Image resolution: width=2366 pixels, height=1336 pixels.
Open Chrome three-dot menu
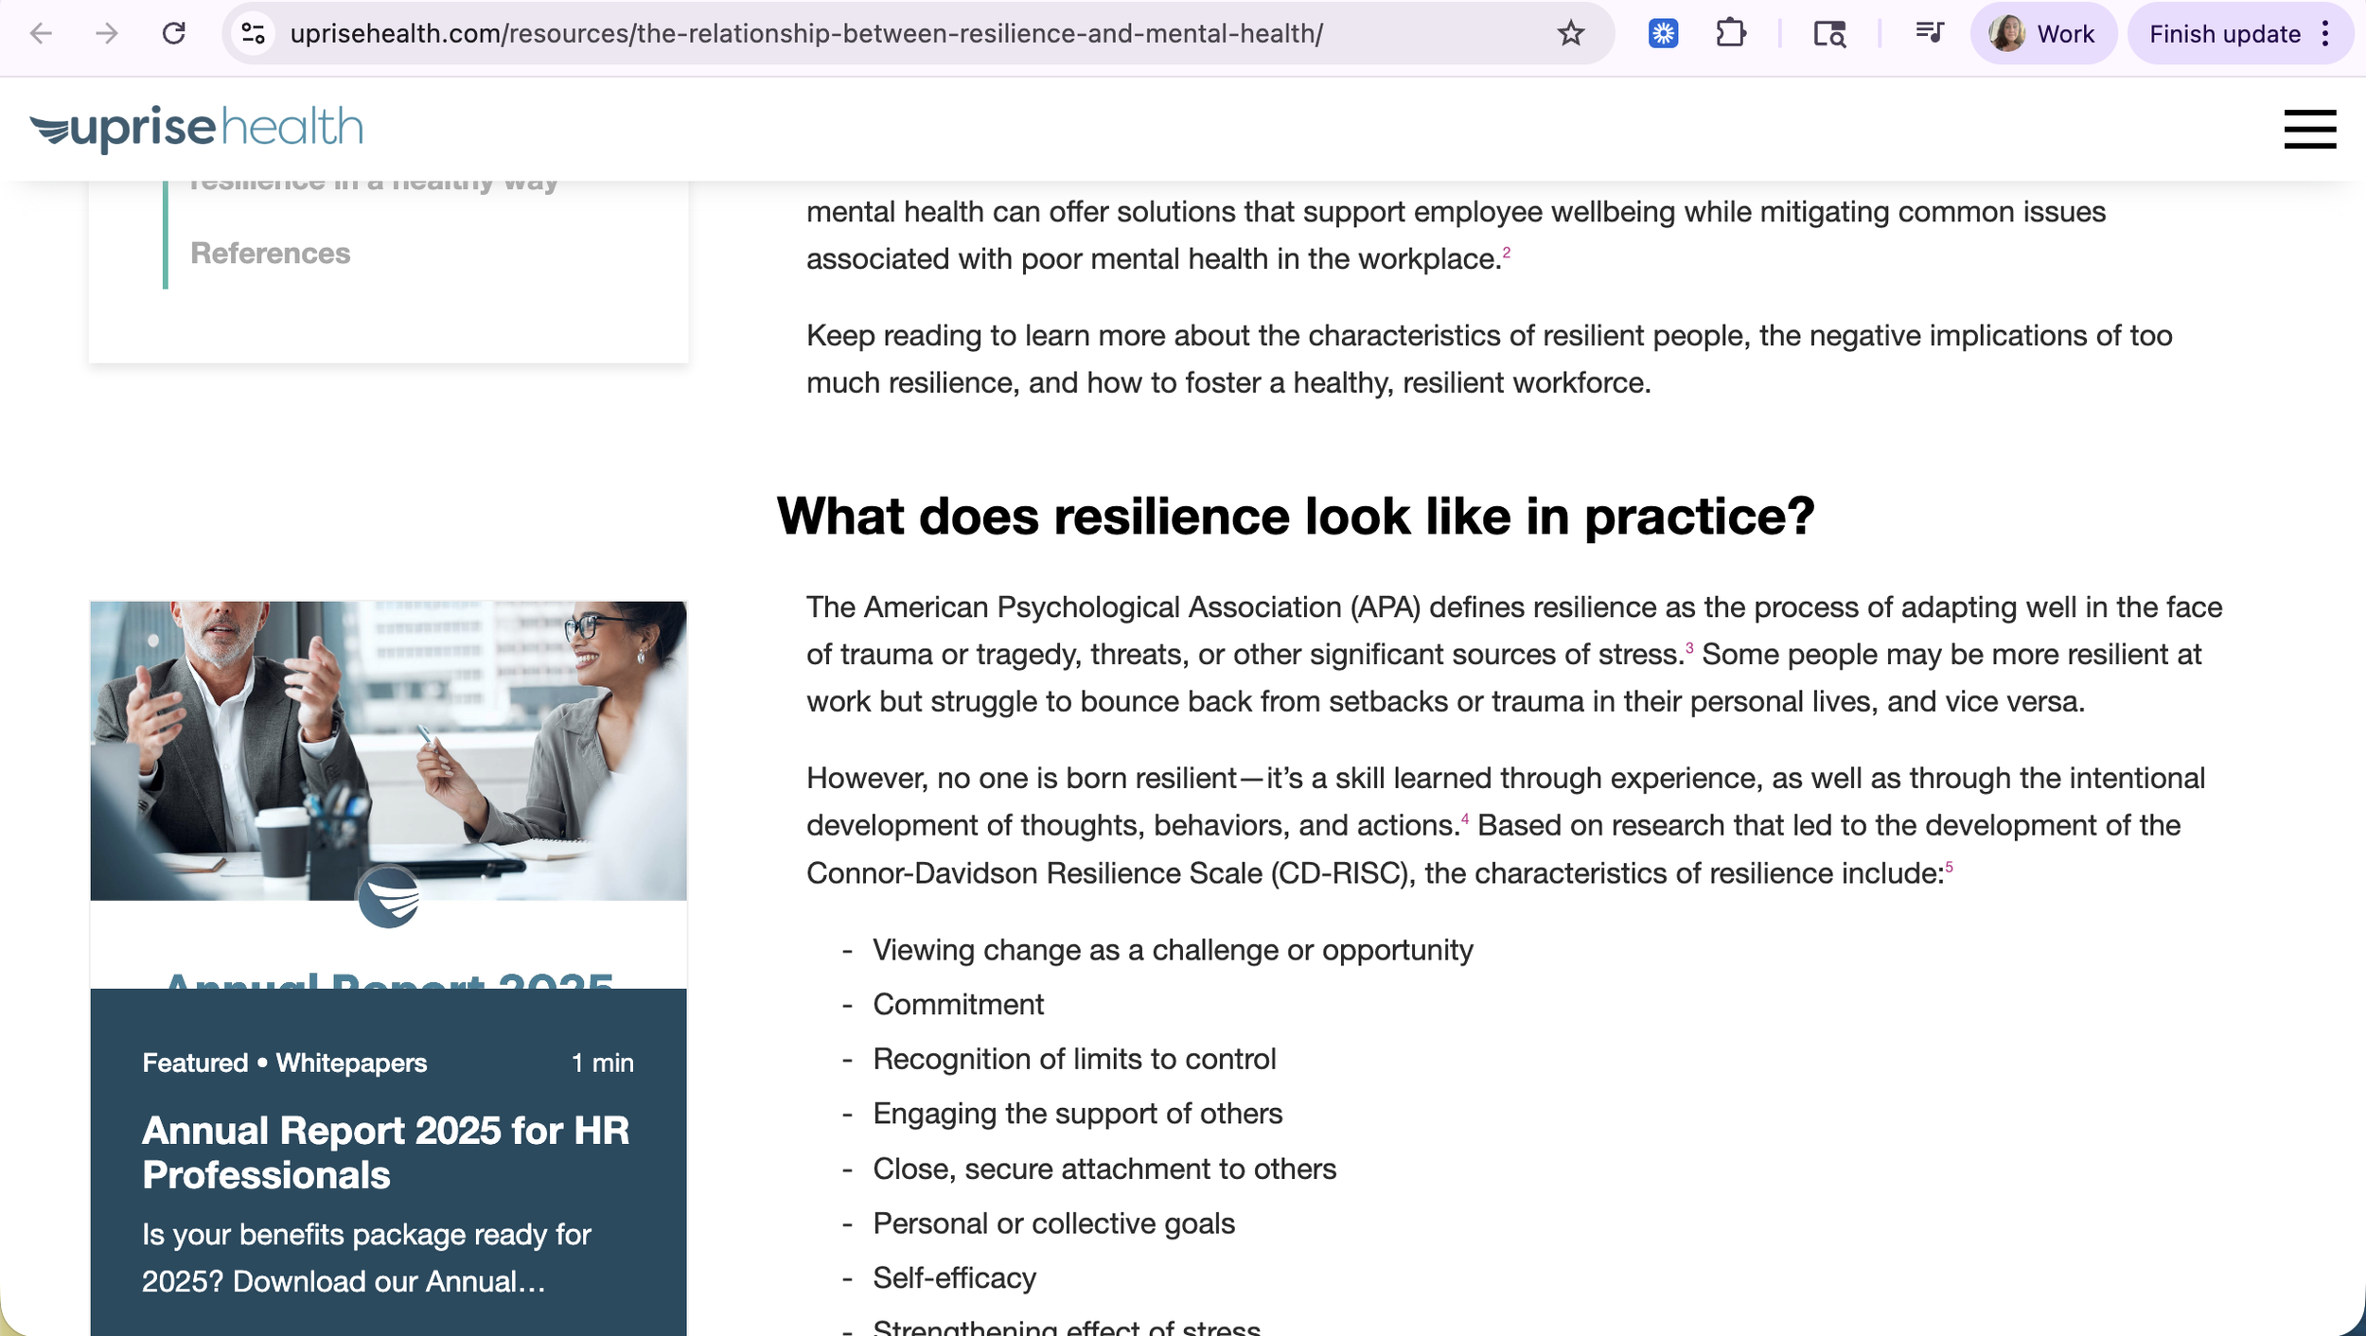coord(2325,34)
